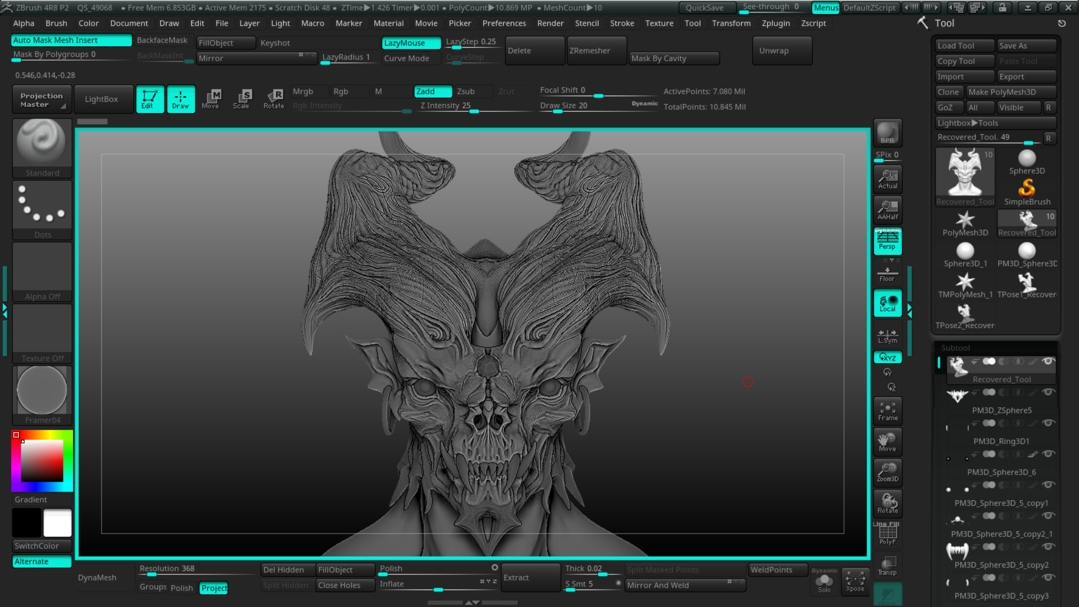Open the Alpha Off selector

(42, 271)
